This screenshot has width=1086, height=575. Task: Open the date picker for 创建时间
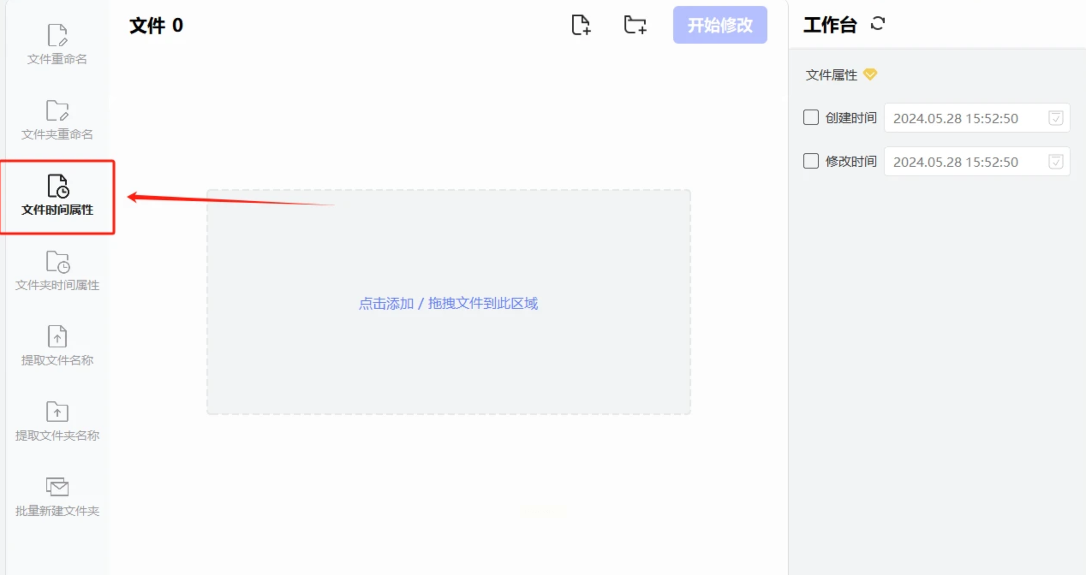tap(1056, 118)
